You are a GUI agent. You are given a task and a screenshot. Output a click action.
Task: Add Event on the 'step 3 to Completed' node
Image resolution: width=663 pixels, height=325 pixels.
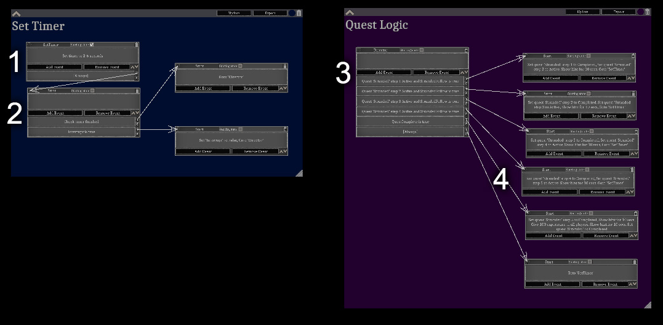click(554, 153)
